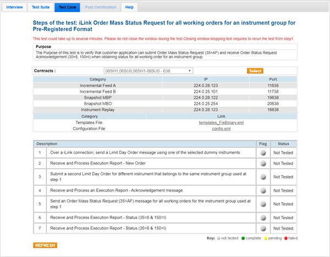This screenshot has width=330, height=257.
Task: Open the Contracts dropdown list
Action: (x=148, y=71)
